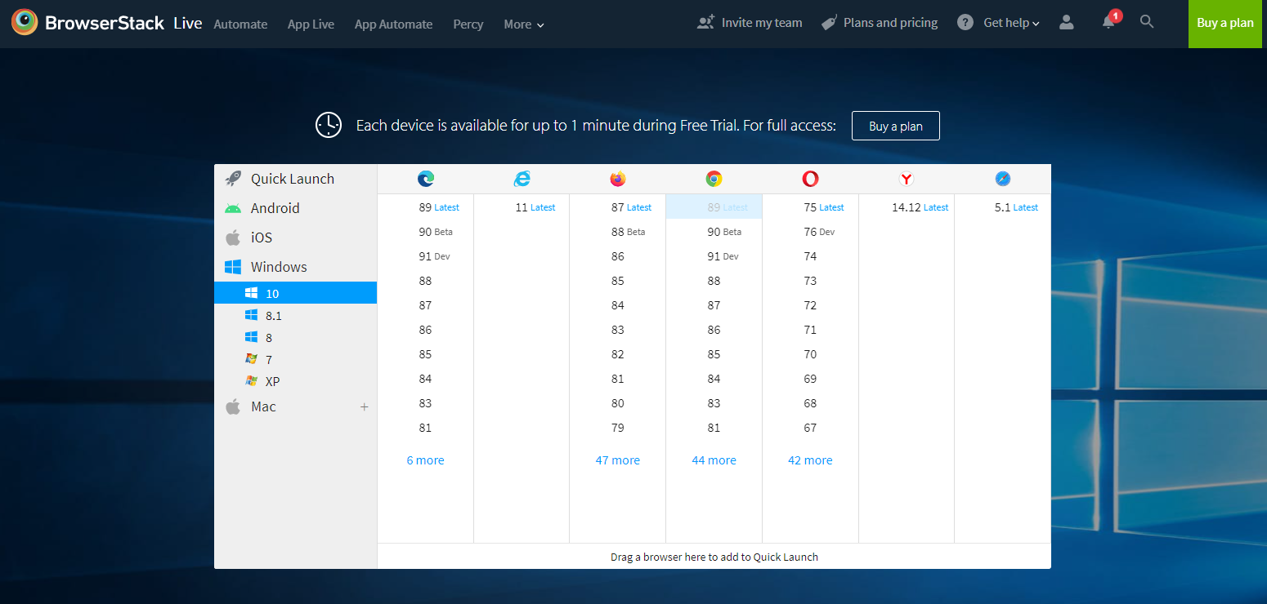Expand Edge list with 6 more
Image resolution: width=1267 pixels, height=604 pixels.
(426, 460)
